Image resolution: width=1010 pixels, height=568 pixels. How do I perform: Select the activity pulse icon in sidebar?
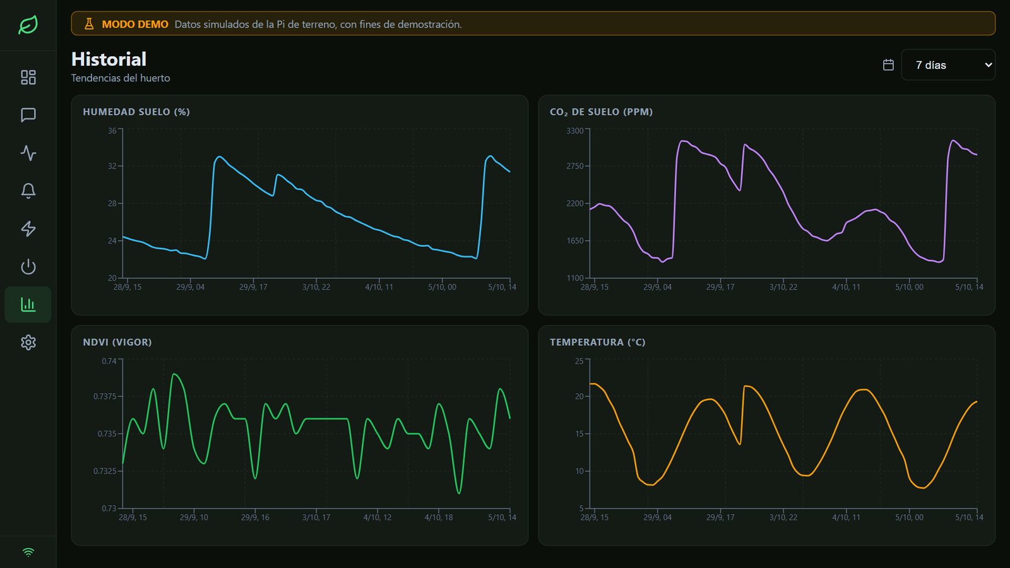pos(28,153)
